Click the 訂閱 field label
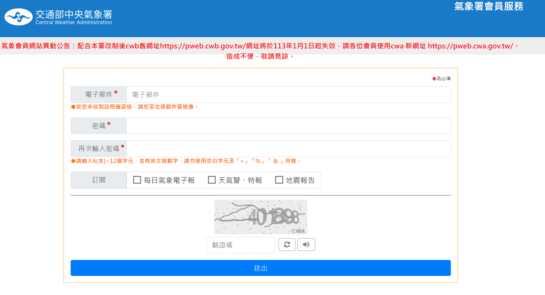 [x=99, y=180]
